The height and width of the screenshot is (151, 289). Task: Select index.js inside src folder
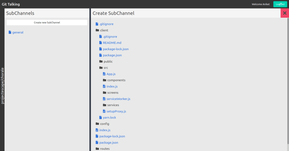coord(112,86)
